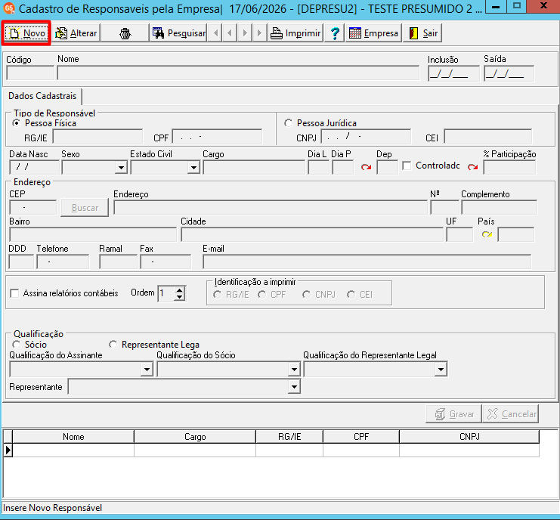Click the upper CEI input field
This screenshot has width=560, height=520.
(x=488, y=137)
